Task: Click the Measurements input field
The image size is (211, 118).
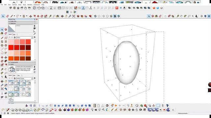Action: click(x=199, y=113)
